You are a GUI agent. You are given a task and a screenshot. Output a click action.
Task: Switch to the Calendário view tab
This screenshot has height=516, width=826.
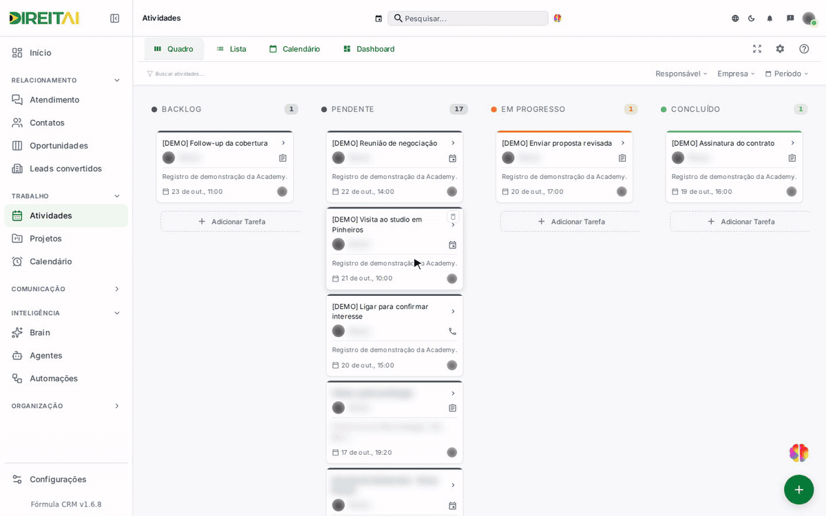tap(295, 49)
